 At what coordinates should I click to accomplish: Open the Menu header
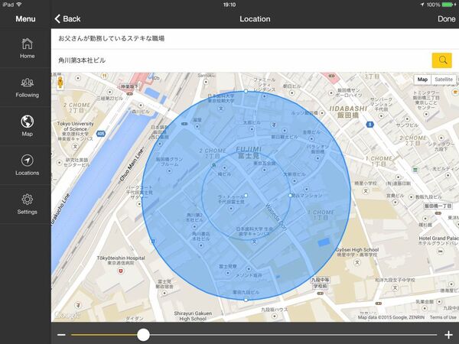tap(25, 18)
